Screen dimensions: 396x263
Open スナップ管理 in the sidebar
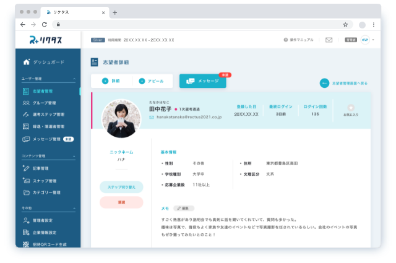tap(45, 180)
